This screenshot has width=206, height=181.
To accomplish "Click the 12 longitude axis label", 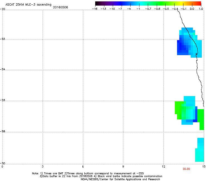I will 163,167.
